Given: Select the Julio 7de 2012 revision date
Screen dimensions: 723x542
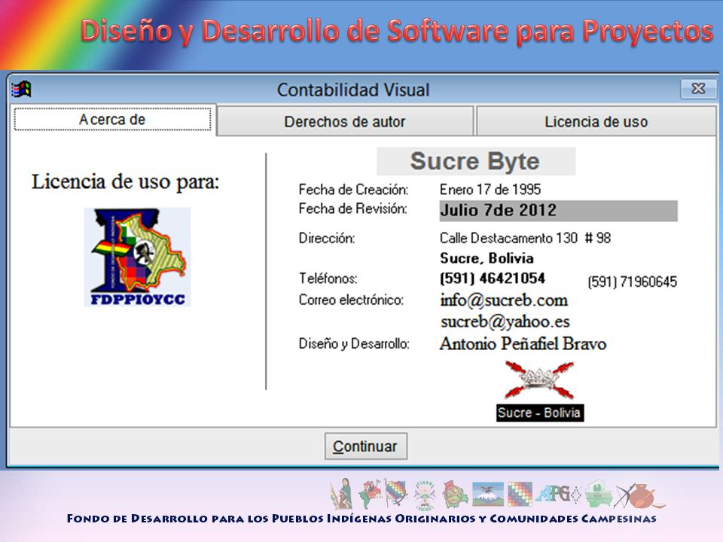Looking at the screenshot, I should [558, 211].
